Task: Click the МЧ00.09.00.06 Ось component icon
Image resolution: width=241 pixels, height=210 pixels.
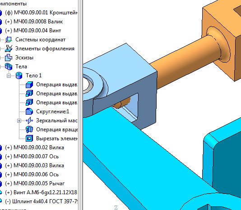Action: coord(0,174)
